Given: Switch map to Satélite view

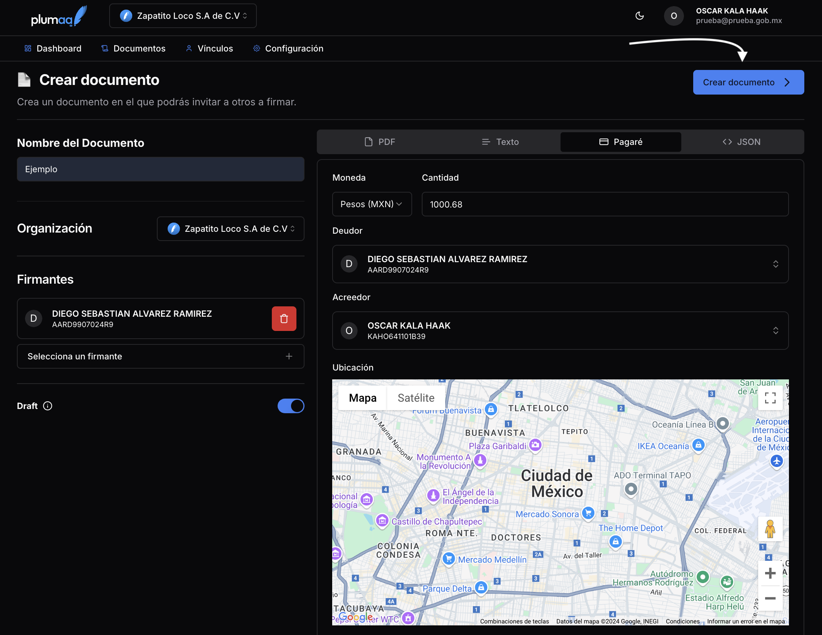Looking at the screenshot, I should [416, 398].
